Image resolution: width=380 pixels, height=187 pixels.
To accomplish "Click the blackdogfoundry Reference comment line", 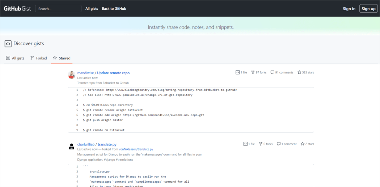I will click(160, 90).
